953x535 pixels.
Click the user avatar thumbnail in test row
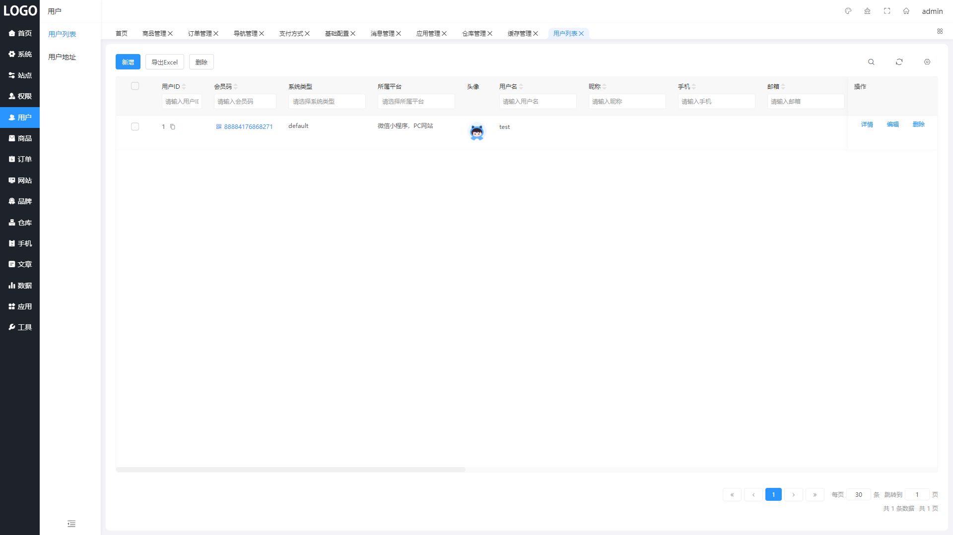coord(476,132)
